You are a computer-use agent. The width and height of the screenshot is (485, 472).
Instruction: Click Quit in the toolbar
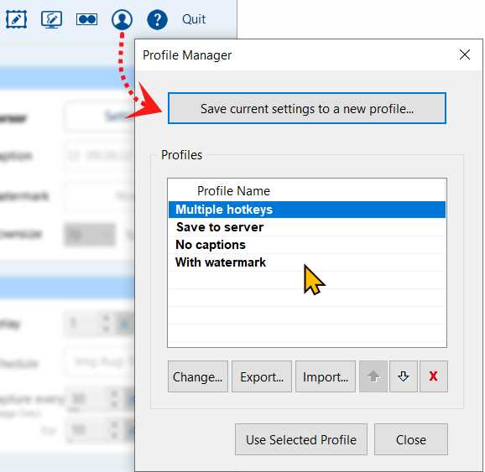coord(194,19)
